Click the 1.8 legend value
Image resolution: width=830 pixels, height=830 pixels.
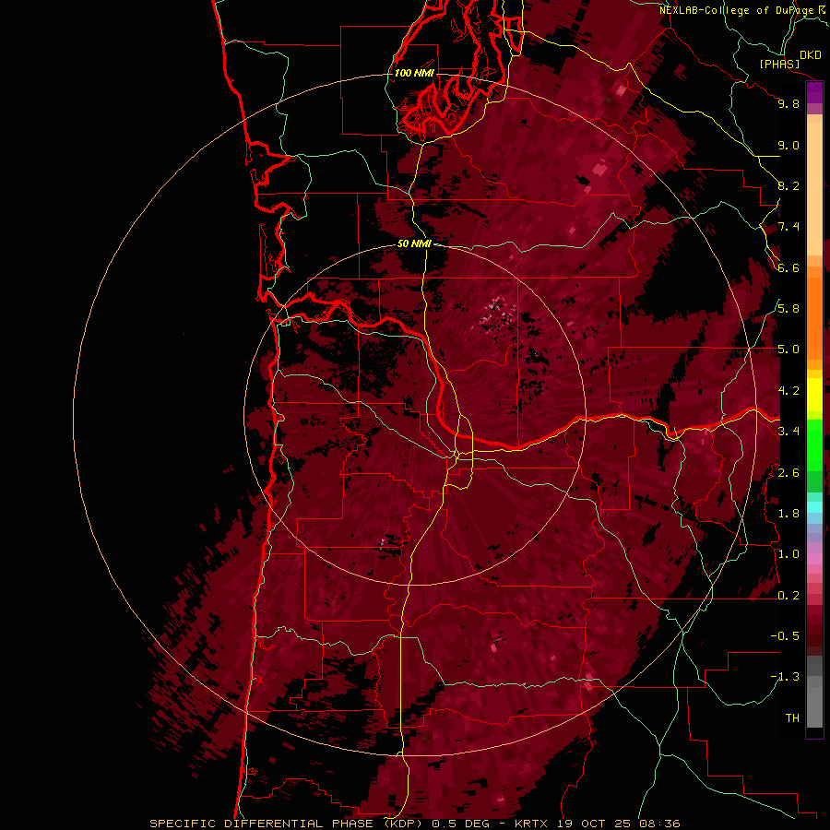click(x=788, y=514)
